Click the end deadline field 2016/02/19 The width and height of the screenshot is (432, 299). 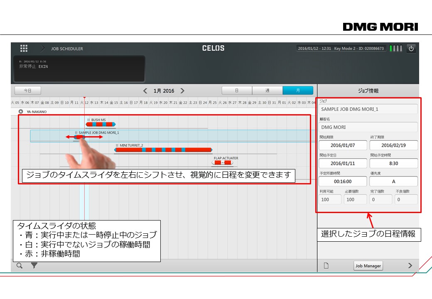[x=393, y=145]
